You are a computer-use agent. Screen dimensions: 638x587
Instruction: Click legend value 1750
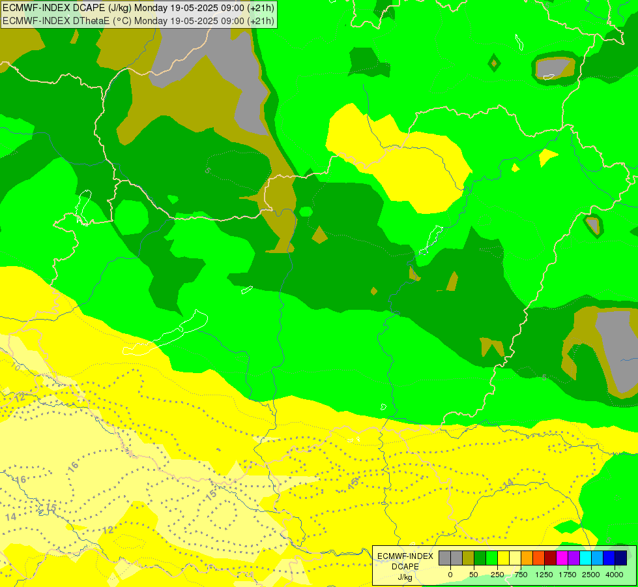[x=568, y=575]
